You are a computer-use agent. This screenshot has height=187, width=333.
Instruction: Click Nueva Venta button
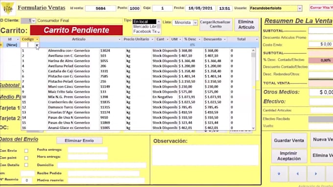pyautogui.click(x=322, y=140)
